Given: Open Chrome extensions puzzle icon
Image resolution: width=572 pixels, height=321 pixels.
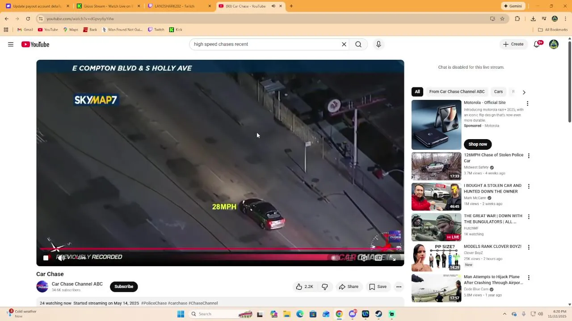Looking at the screenshot, I should pos(517,19).
